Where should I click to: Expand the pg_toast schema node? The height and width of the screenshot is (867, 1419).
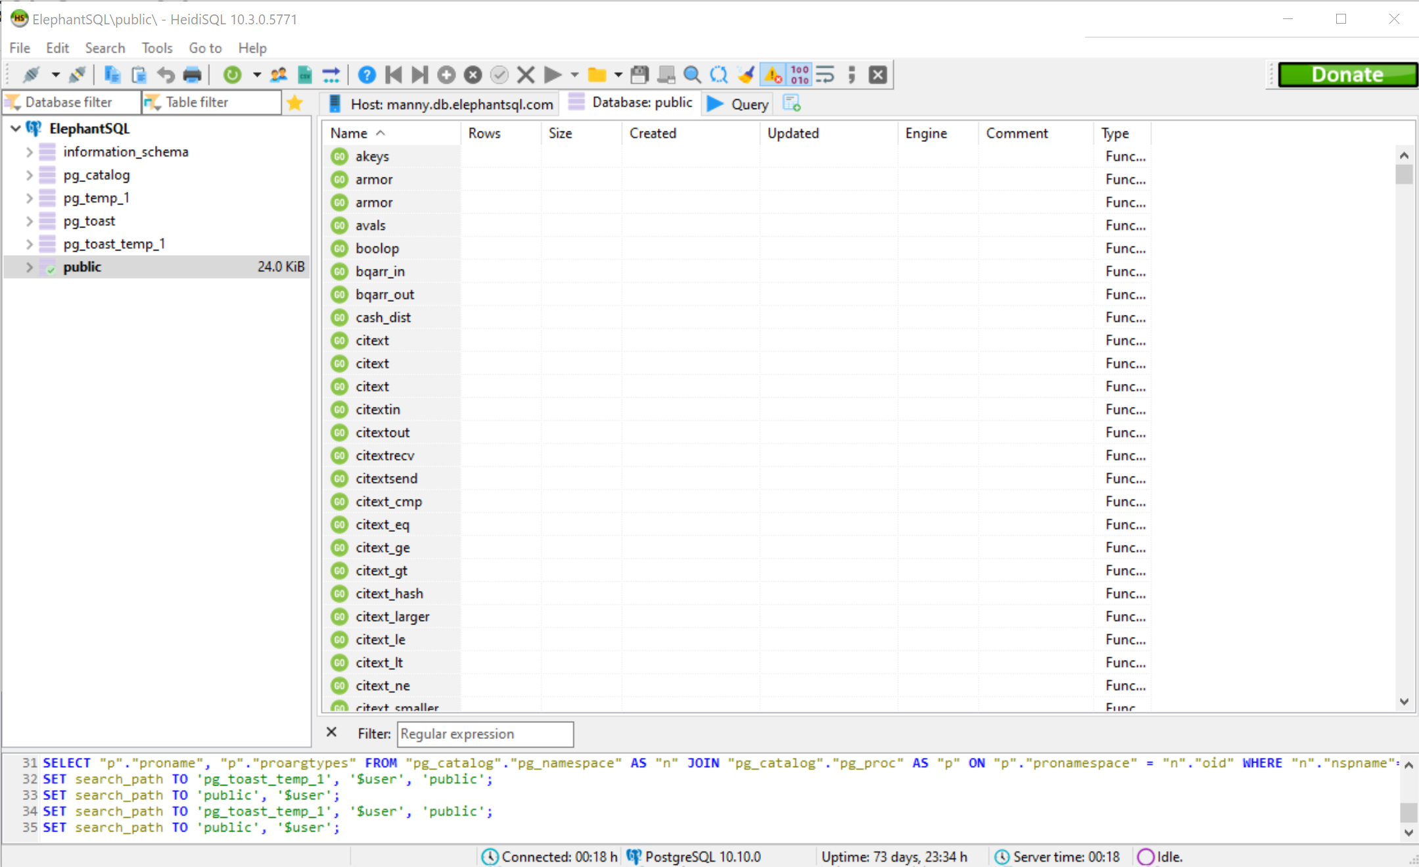(x=28, y=220)
